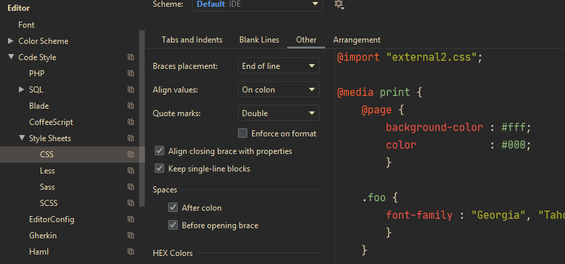This screenshot has height=264, width=565.
Task: Click the copy-settings icon next to PHP
Action: pyautogui.click(x=131, y=74)
